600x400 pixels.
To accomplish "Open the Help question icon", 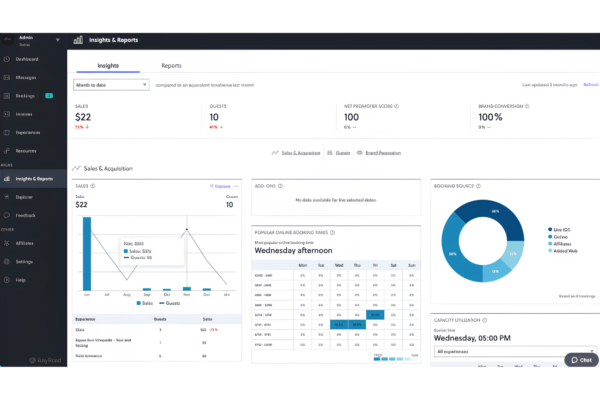I will [7, 280].
